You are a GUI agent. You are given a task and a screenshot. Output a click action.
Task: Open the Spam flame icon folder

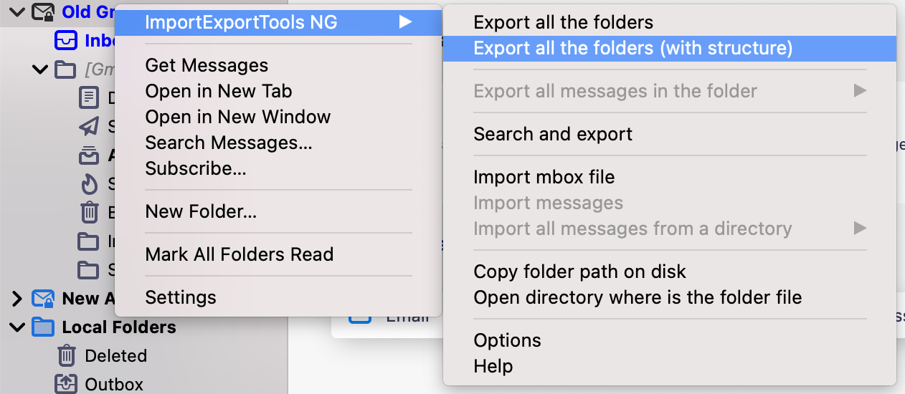pyautogui.click(x=88, y=184)
